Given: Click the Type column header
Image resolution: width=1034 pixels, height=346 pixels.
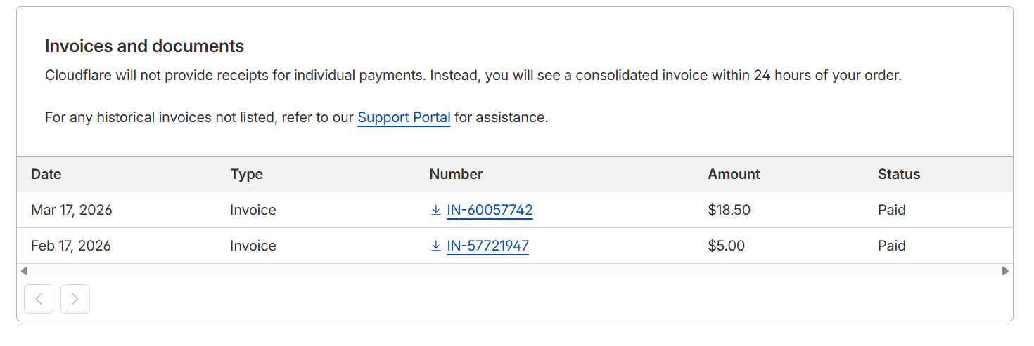Looking at the screenshot, I should pos(246,174).
